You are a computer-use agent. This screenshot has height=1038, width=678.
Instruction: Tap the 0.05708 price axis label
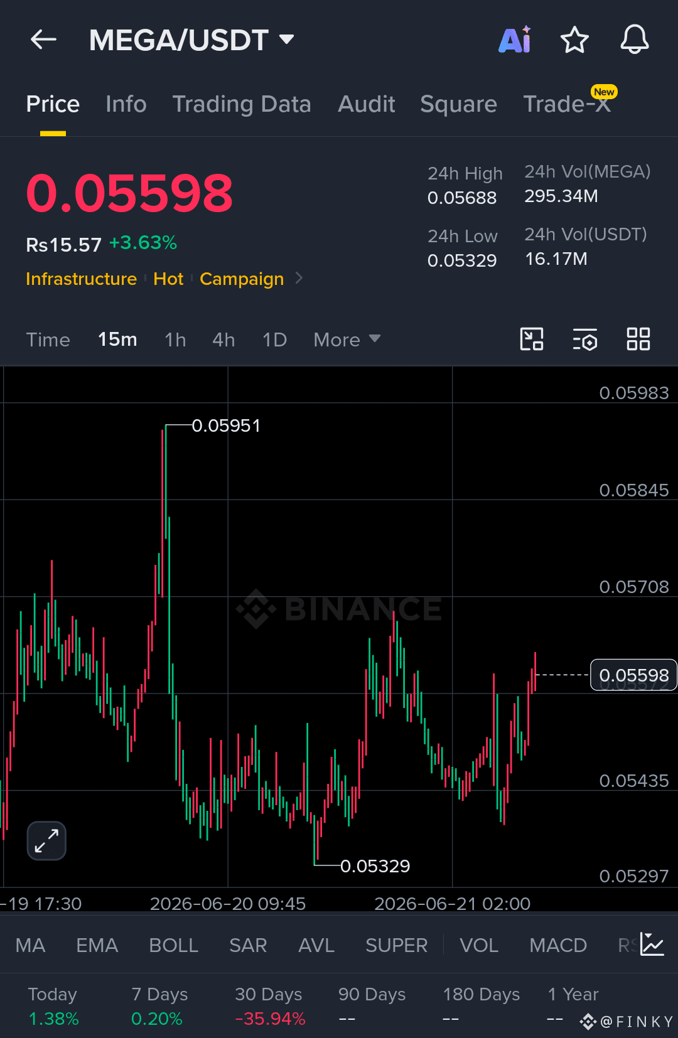(634, 587)
